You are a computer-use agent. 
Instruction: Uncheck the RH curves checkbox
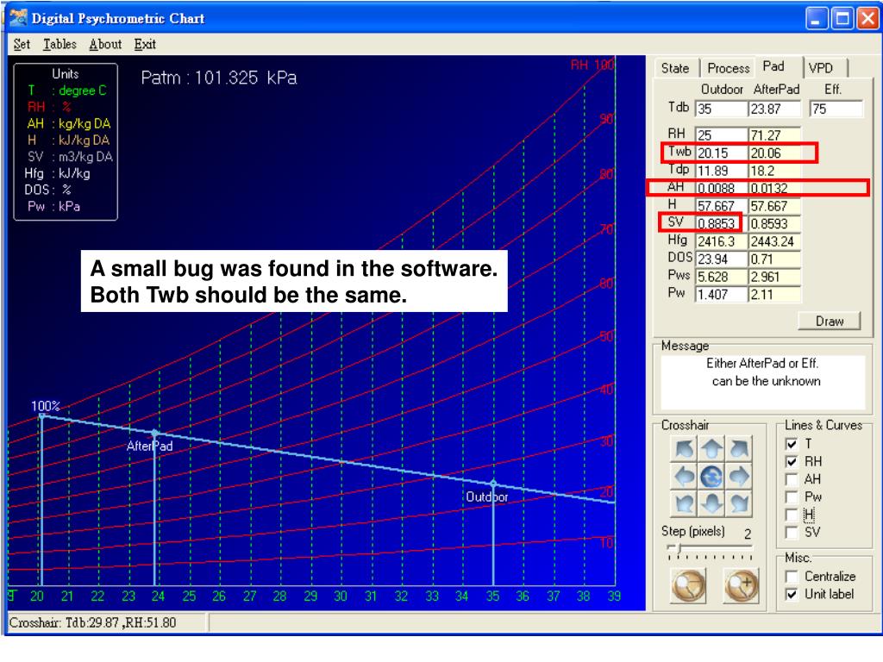click(792, 462)
